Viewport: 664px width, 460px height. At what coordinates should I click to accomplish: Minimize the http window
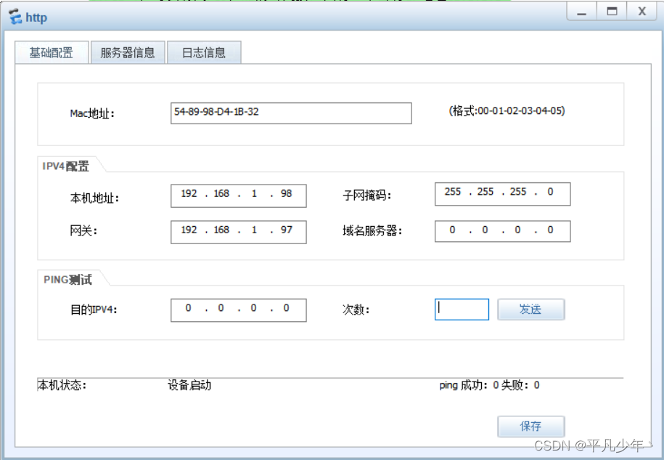[x=582, y=12]
